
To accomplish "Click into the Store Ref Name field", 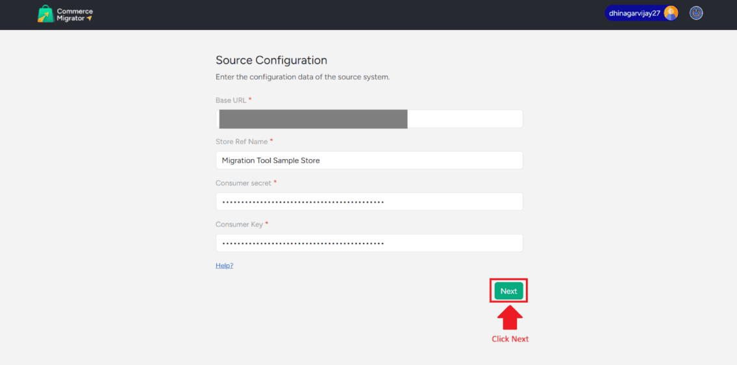I will (369, 160).
